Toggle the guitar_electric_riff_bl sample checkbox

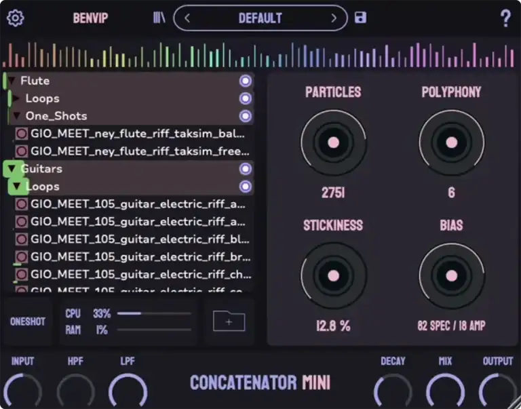click(x=22, y=239)
